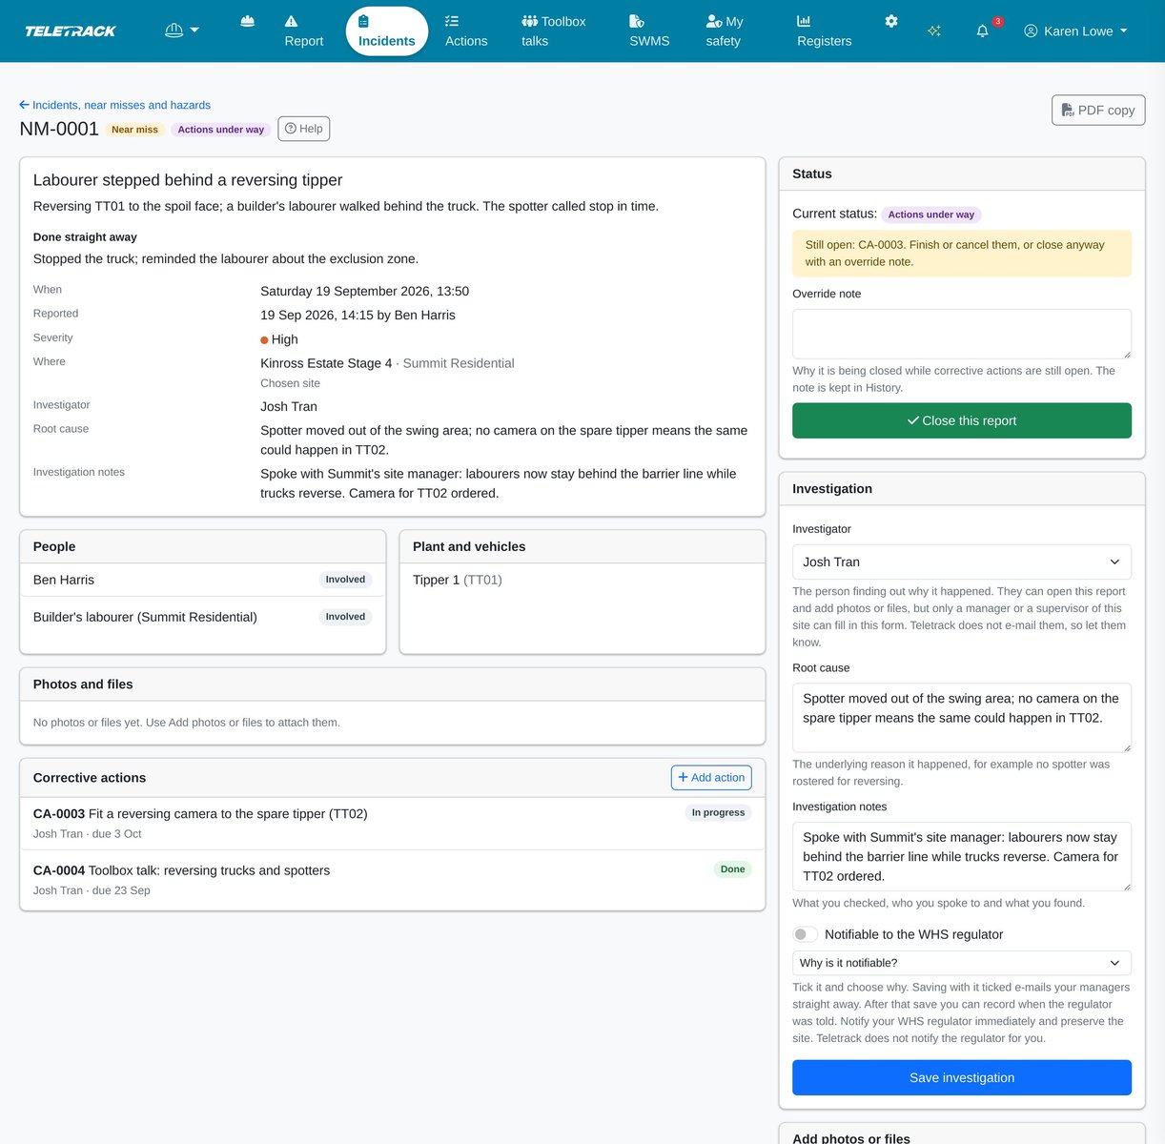1165x1144 pixels.
Task: Switch to the SWMS tab
Action: [649, 31]
